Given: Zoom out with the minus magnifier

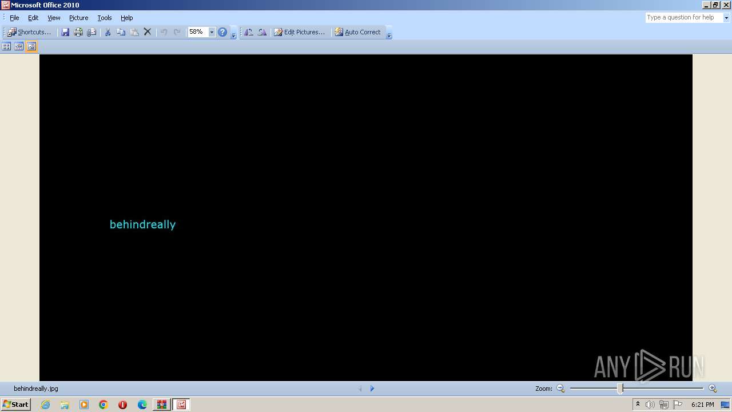Looking at the screenshot, I should pos(560,389).
